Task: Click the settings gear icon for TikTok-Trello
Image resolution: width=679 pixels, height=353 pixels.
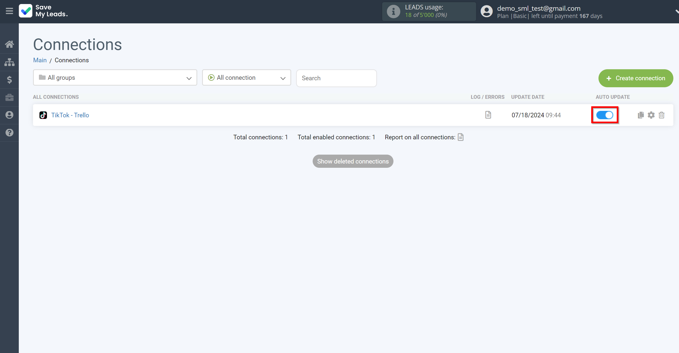Action: coord(651,115)
